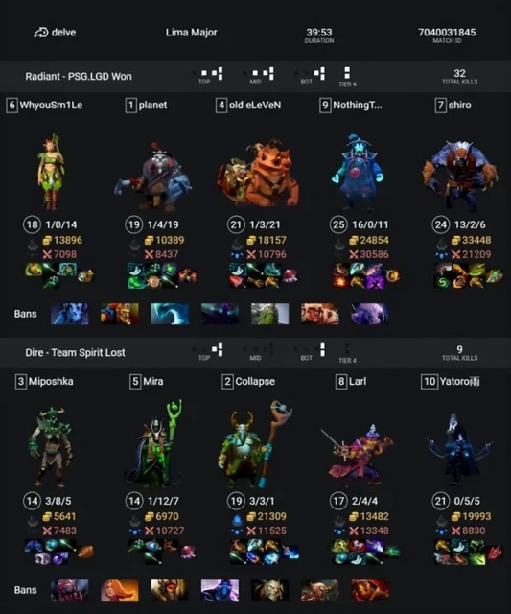511x614 pixels.
Task: Click the delve logo icon
Action: pos(40,33)
